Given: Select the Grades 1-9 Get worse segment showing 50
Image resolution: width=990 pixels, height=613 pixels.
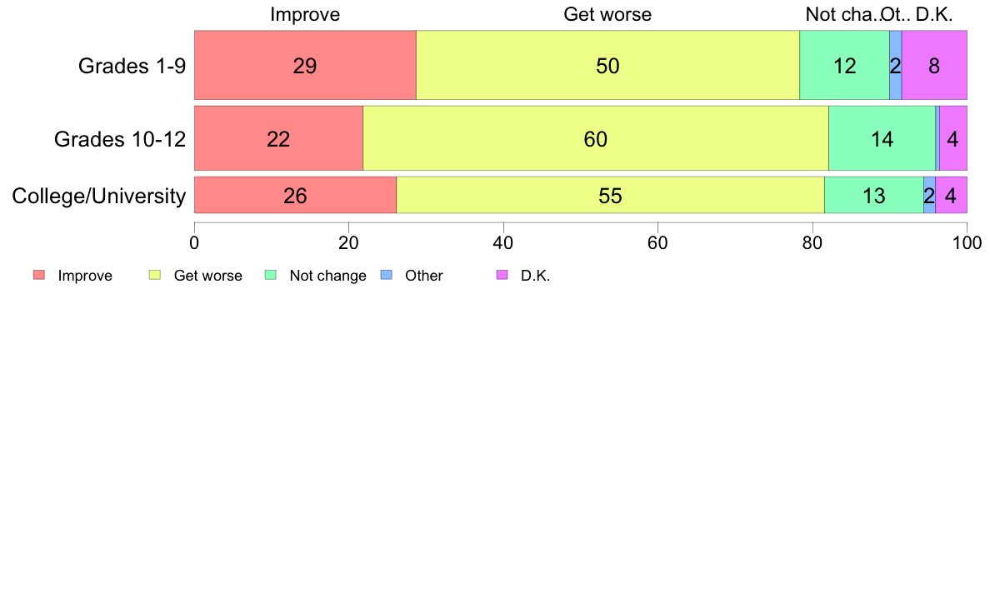Looking at the screenshot, I should coord(608,65).
